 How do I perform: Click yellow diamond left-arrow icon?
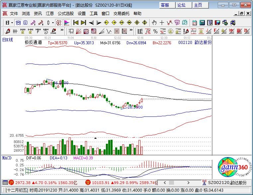pos(106,23)
